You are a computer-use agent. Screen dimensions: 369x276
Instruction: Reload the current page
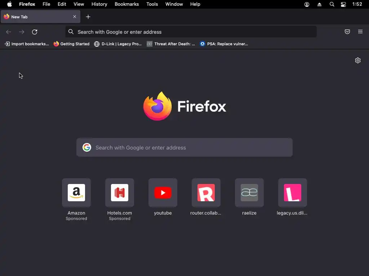[x=35, y=32]
